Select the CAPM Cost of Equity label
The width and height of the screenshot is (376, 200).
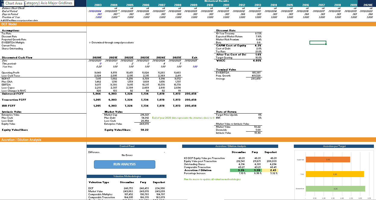(x=231, y=45)
